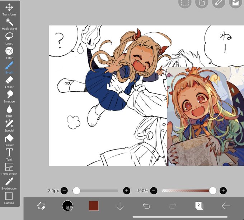The height and width of the screenshot is (220, 244).
Task: Select the Magic Wand tool
Action: coord(9,24)
